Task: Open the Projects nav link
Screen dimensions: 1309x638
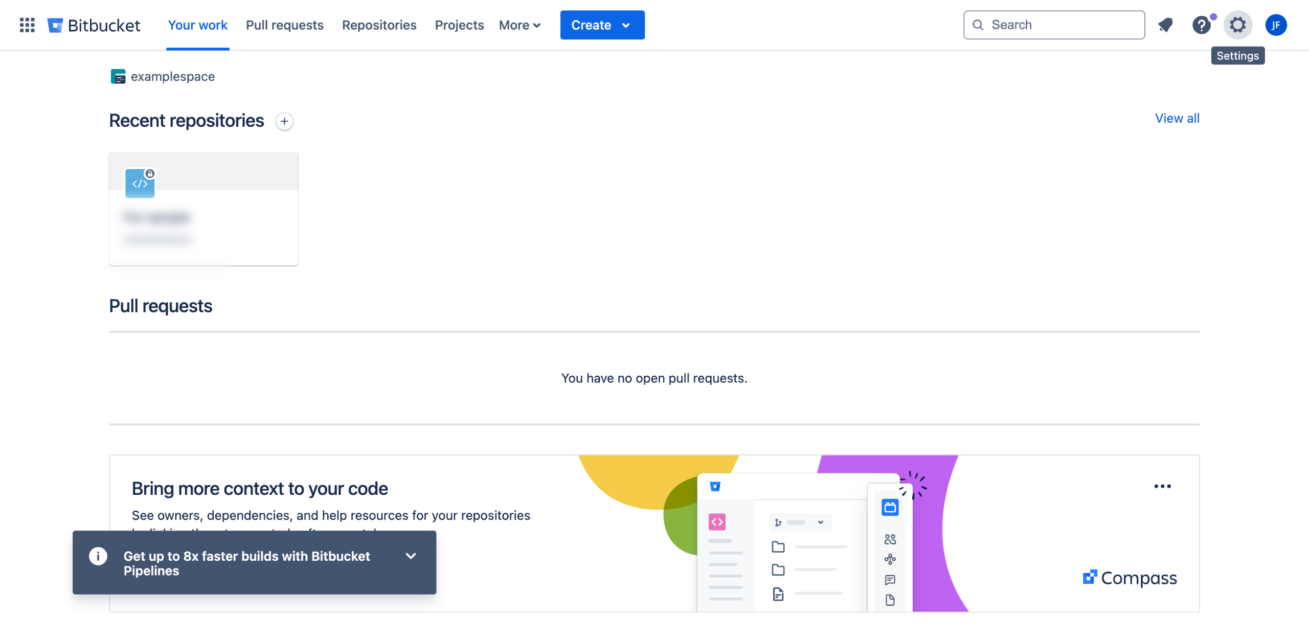Action: tap(459, 25)
